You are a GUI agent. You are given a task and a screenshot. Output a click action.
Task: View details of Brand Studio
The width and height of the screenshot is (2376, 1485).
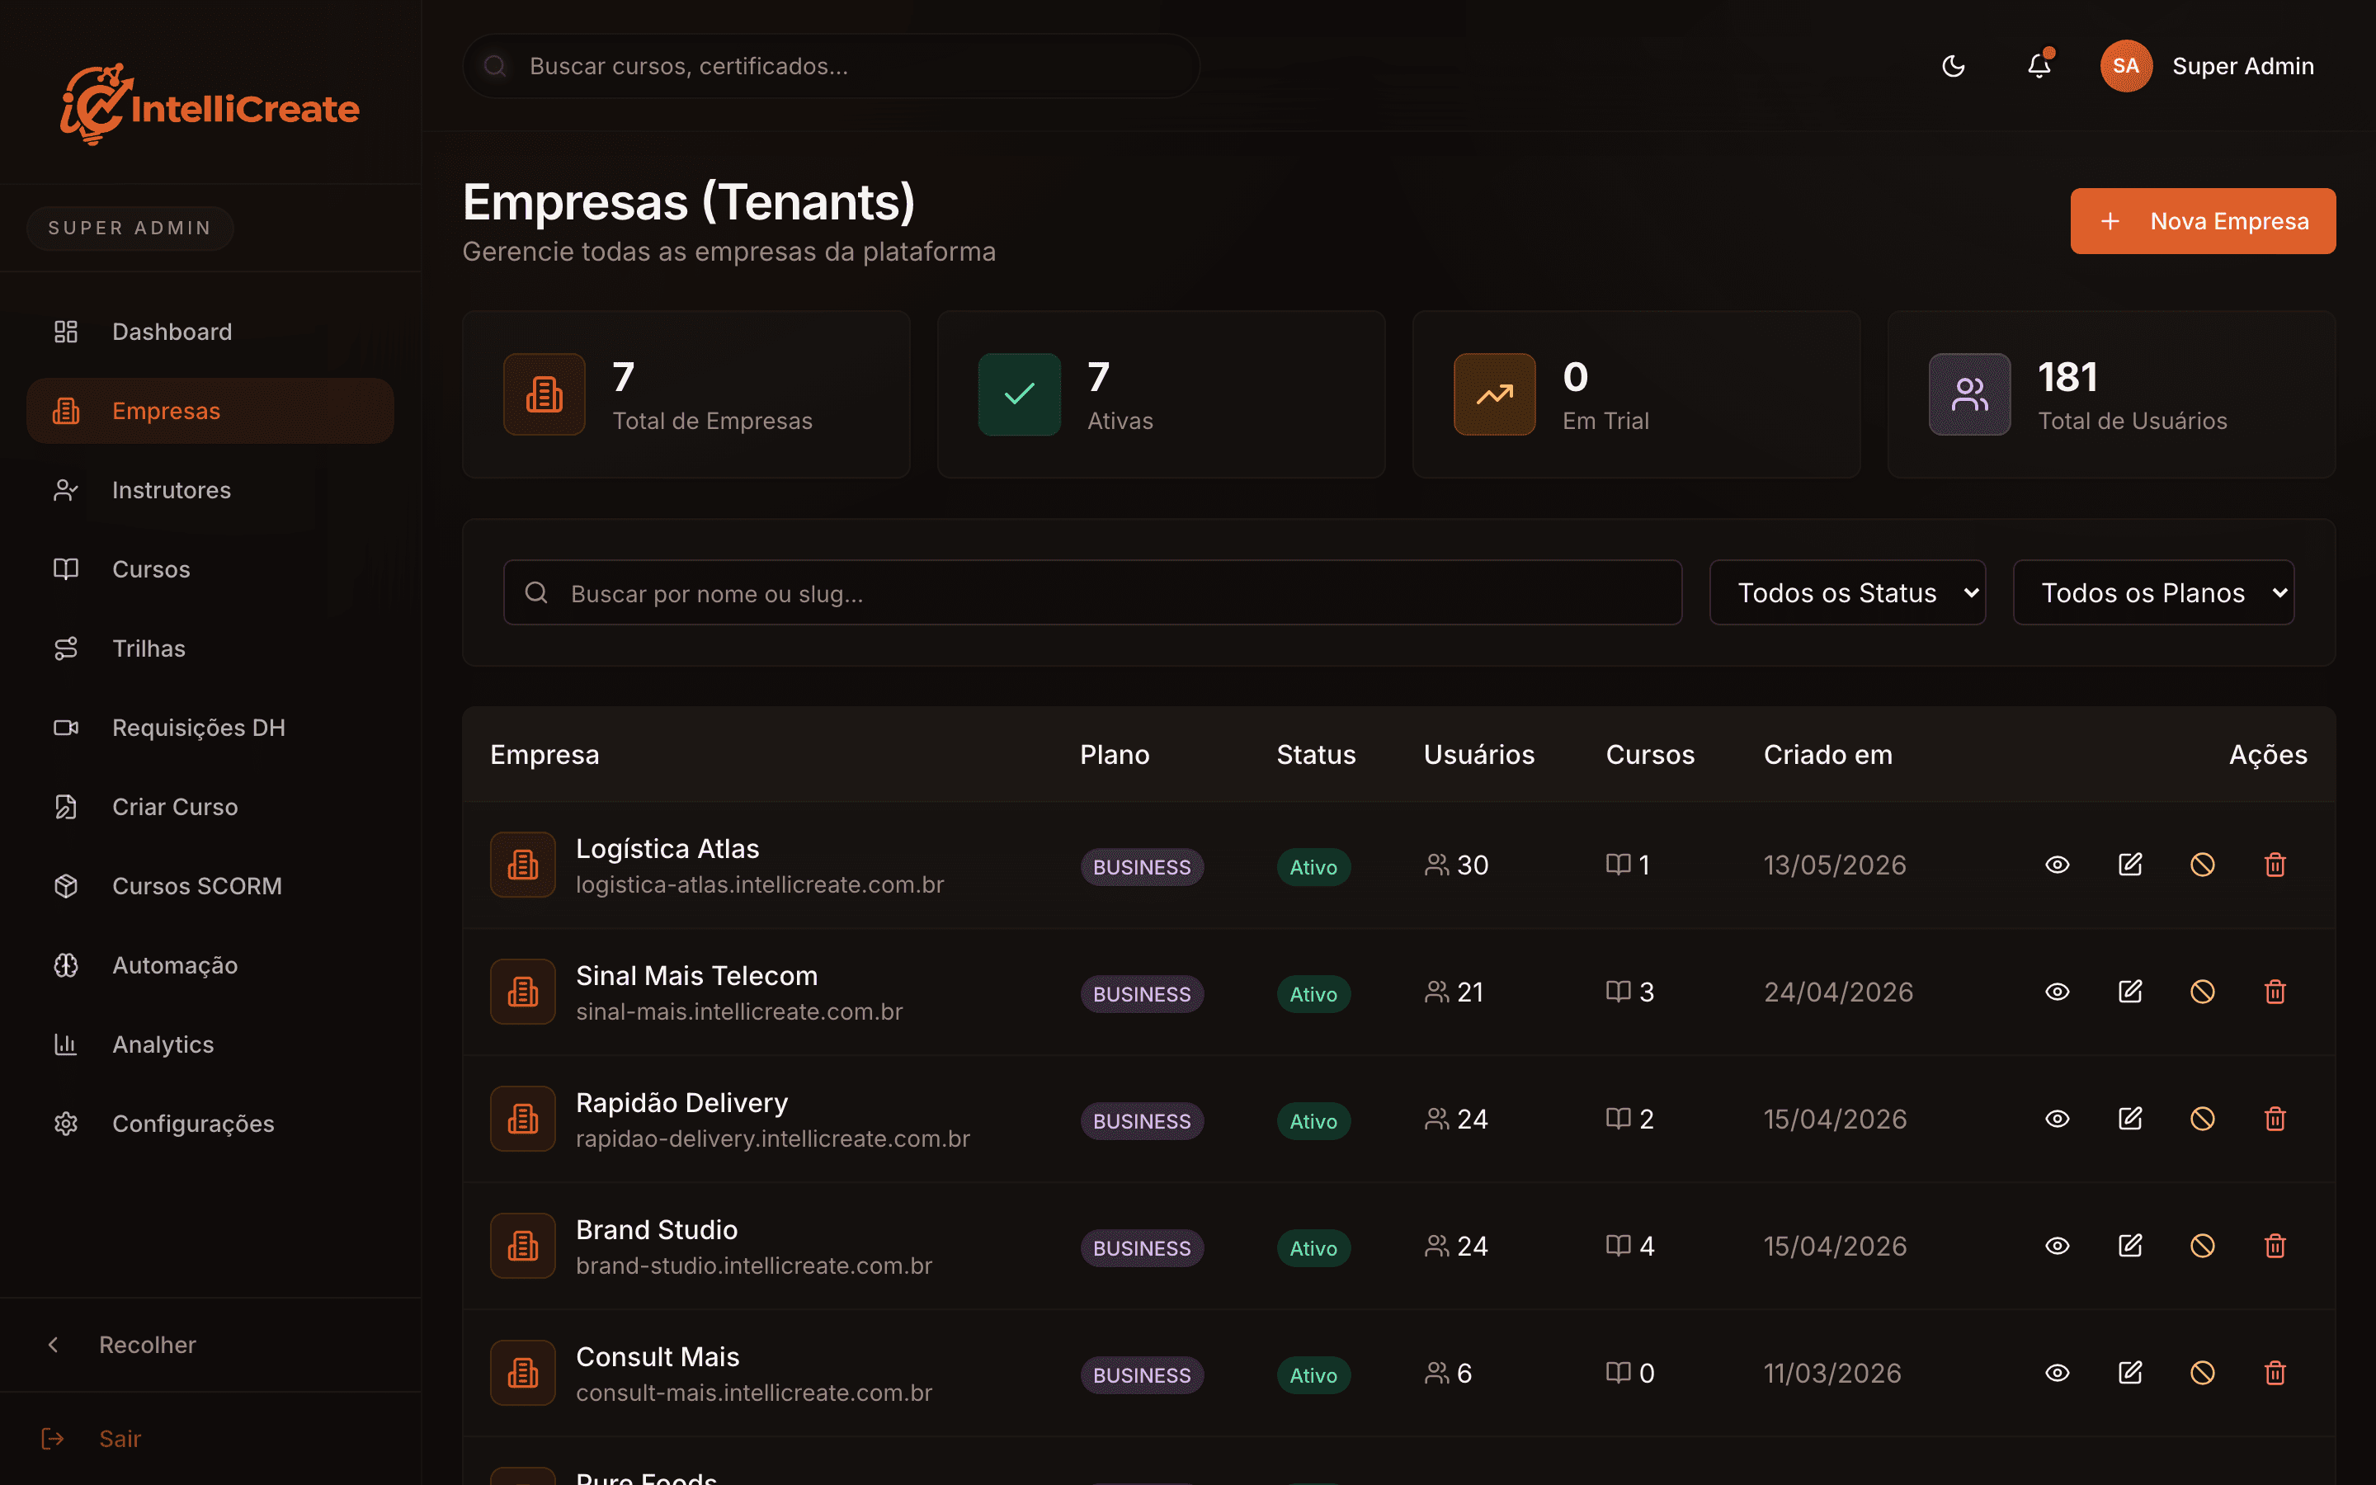(2057, 1246)
